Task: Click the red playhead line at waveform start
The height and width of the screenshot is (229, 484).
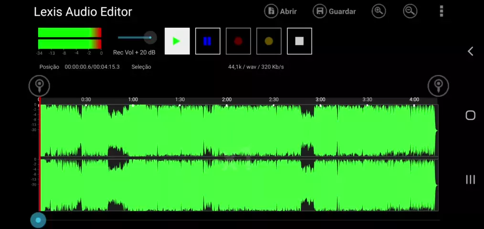Action: click(x=40, y=154)
